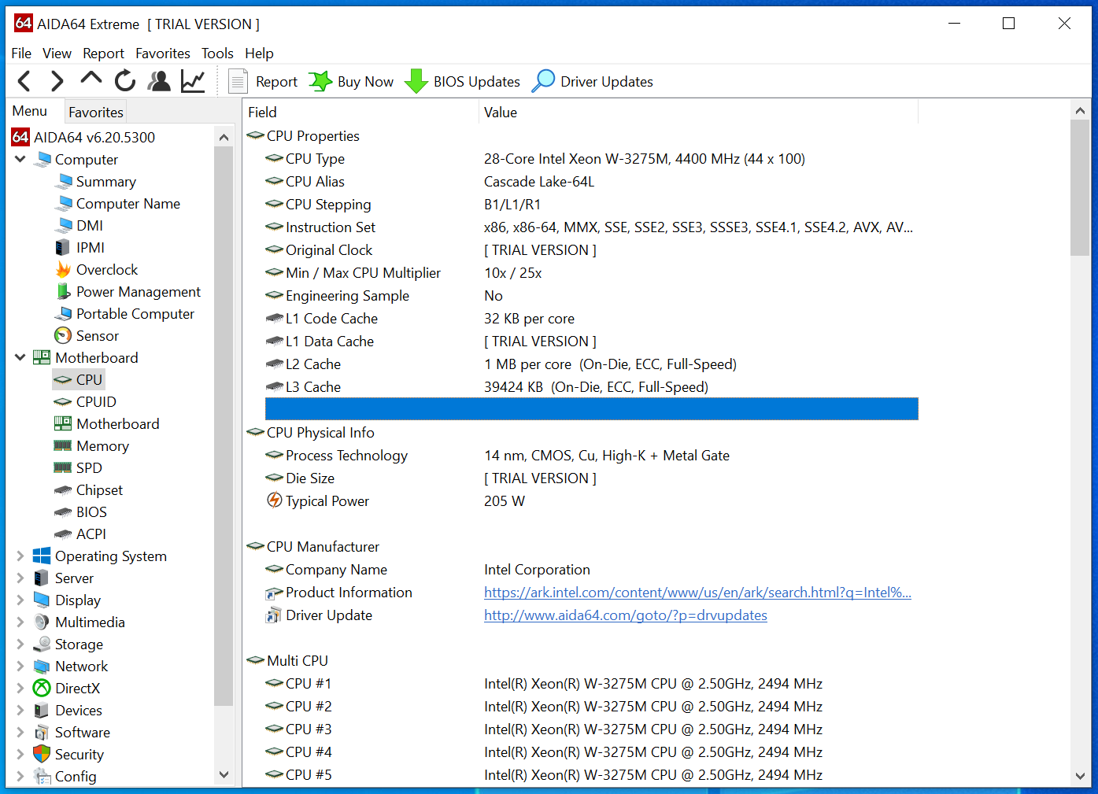The image size is (1098, 794).
Task: Open the Help menu
Action: 259,53
